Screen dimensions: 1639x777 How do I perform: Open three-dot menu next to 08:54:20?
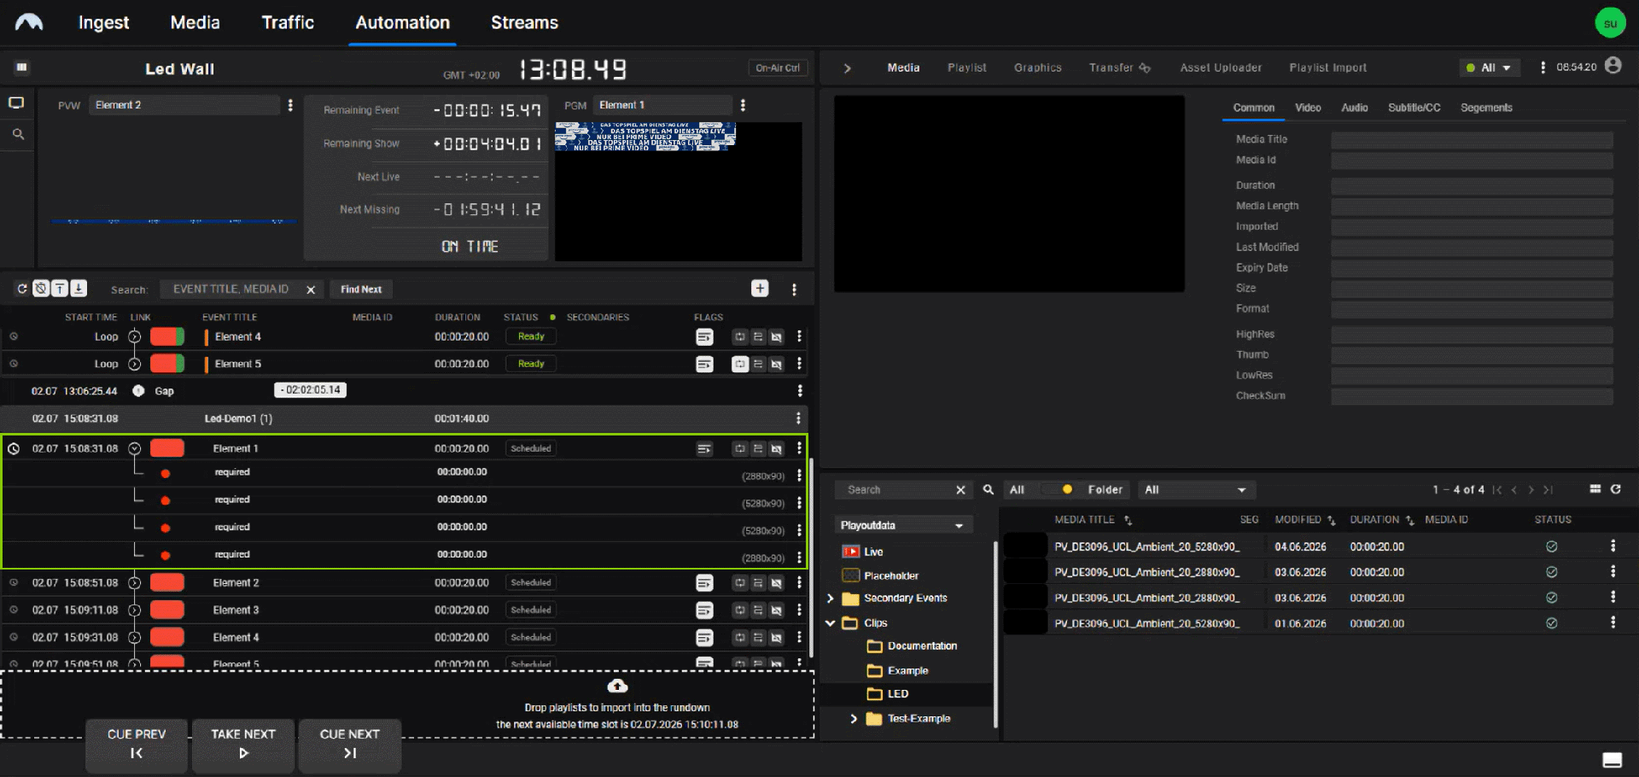[1543, 67]
